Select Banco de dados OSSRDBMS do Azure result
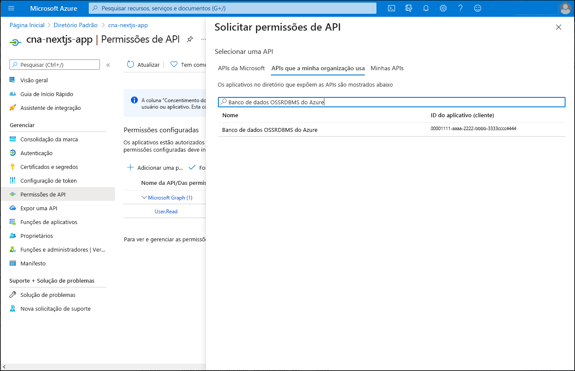The height and width of the screenshot is (371, 575). click(392, 129)
